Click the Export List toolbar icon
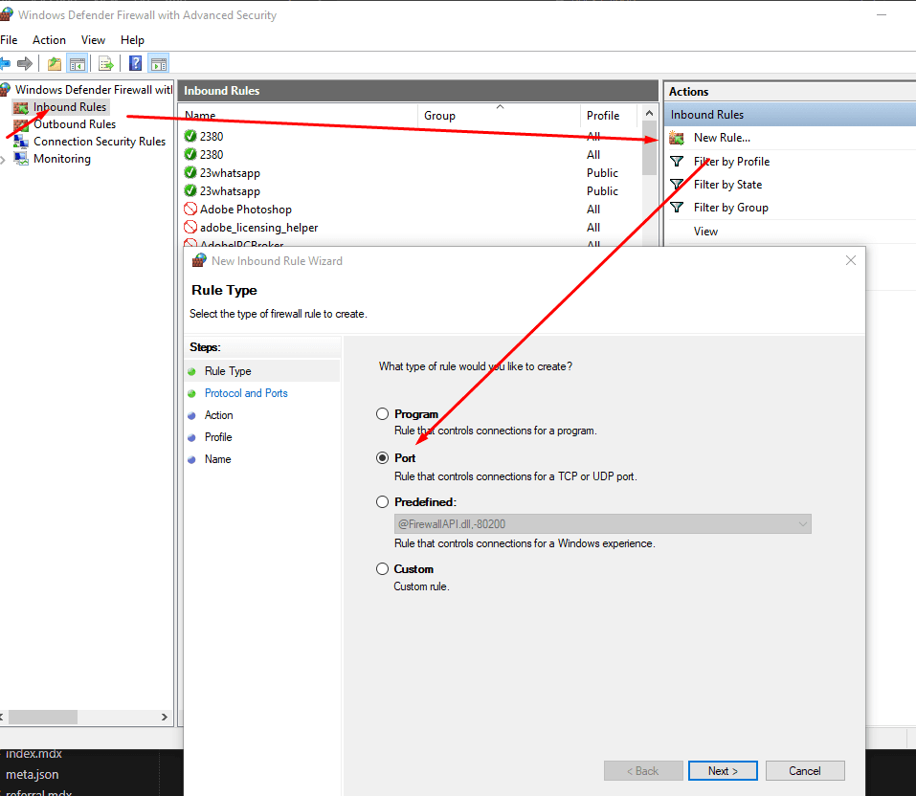Screen dimensions: 916x796 [106, 64]
